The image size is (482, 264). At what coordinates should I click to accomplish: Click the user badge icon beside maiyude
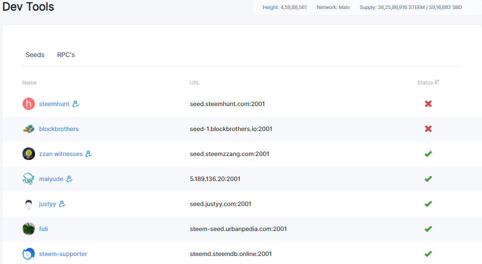pyautogui.click(x=69, y=179)
